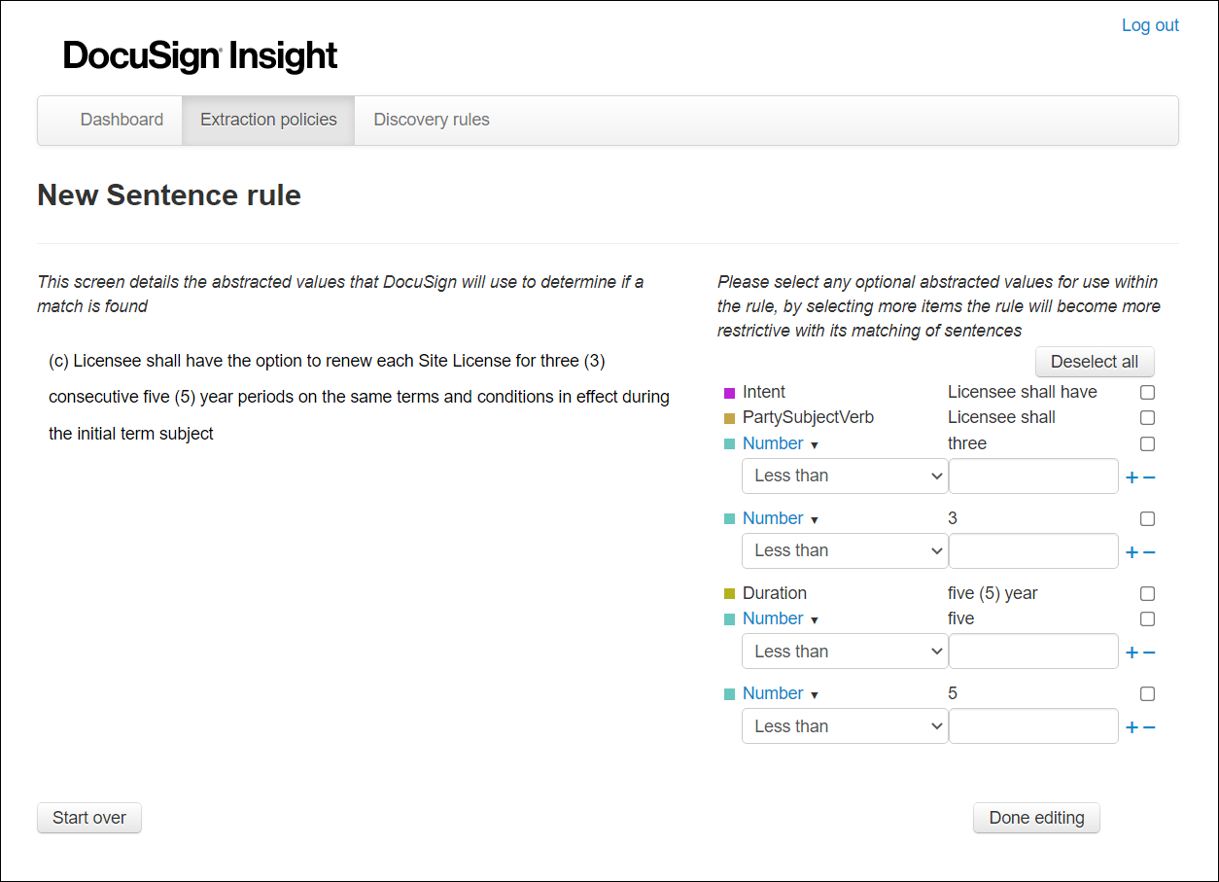Screen dimensions: 1219x882
Task: Click the plus icon beside the Number '3' condition
Action: tap(1131, 551)
